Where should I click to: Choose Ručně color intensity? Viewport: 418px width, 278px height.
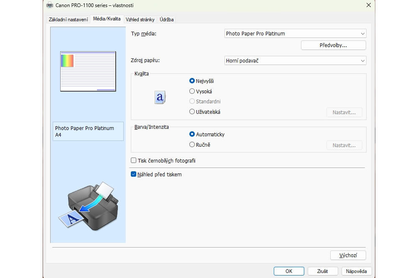coord(192,145)
